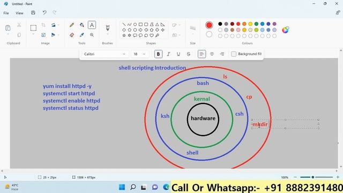Click the zoom in plus button

338,177
